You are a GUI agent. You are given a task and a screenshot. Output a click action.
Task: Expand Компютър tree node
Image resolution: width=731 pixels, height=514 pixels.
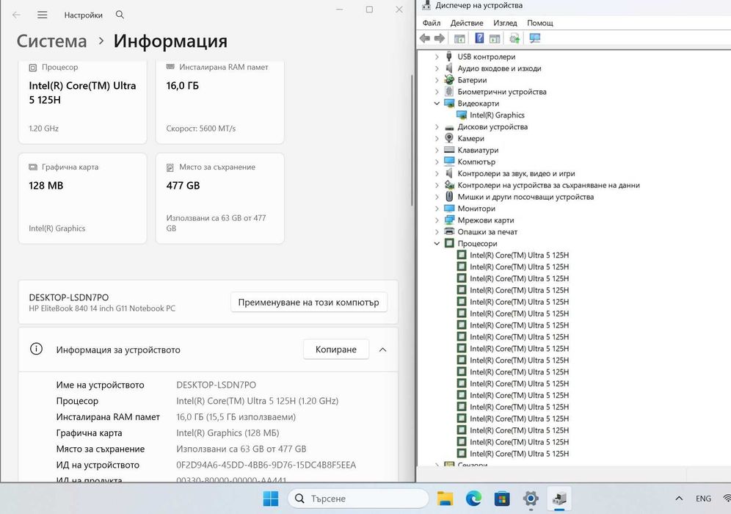[x=437, y=162]
